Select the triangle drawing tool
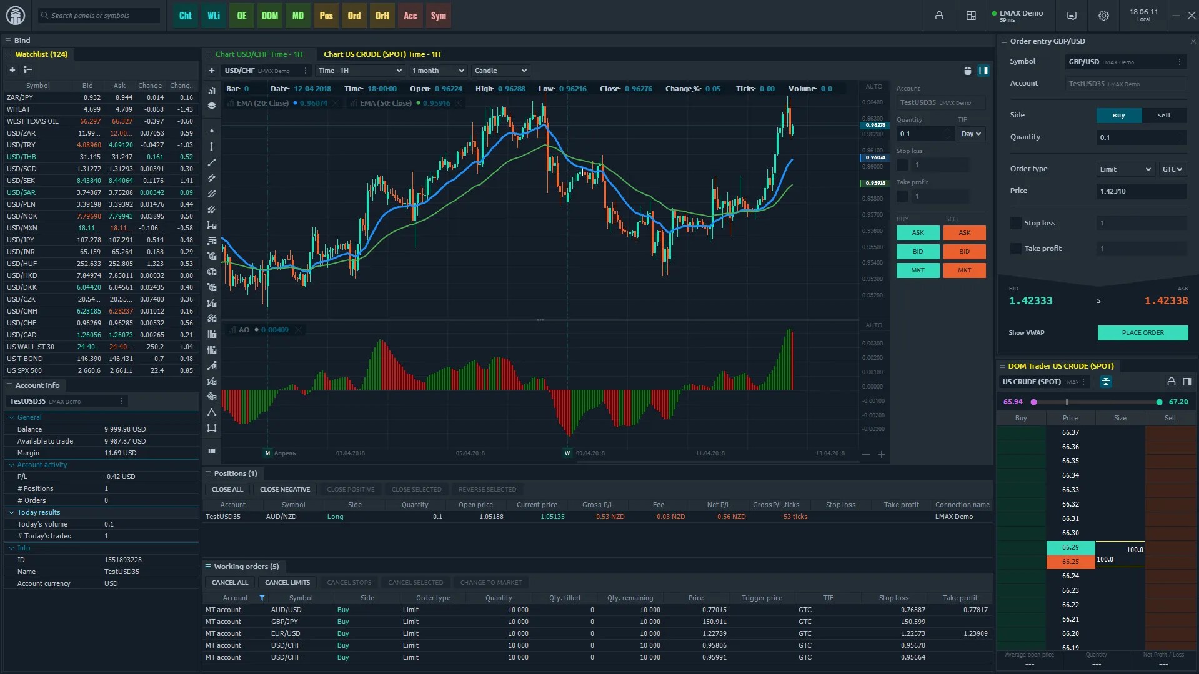This screenshot has height=674, width=1199. pos(212,412)
